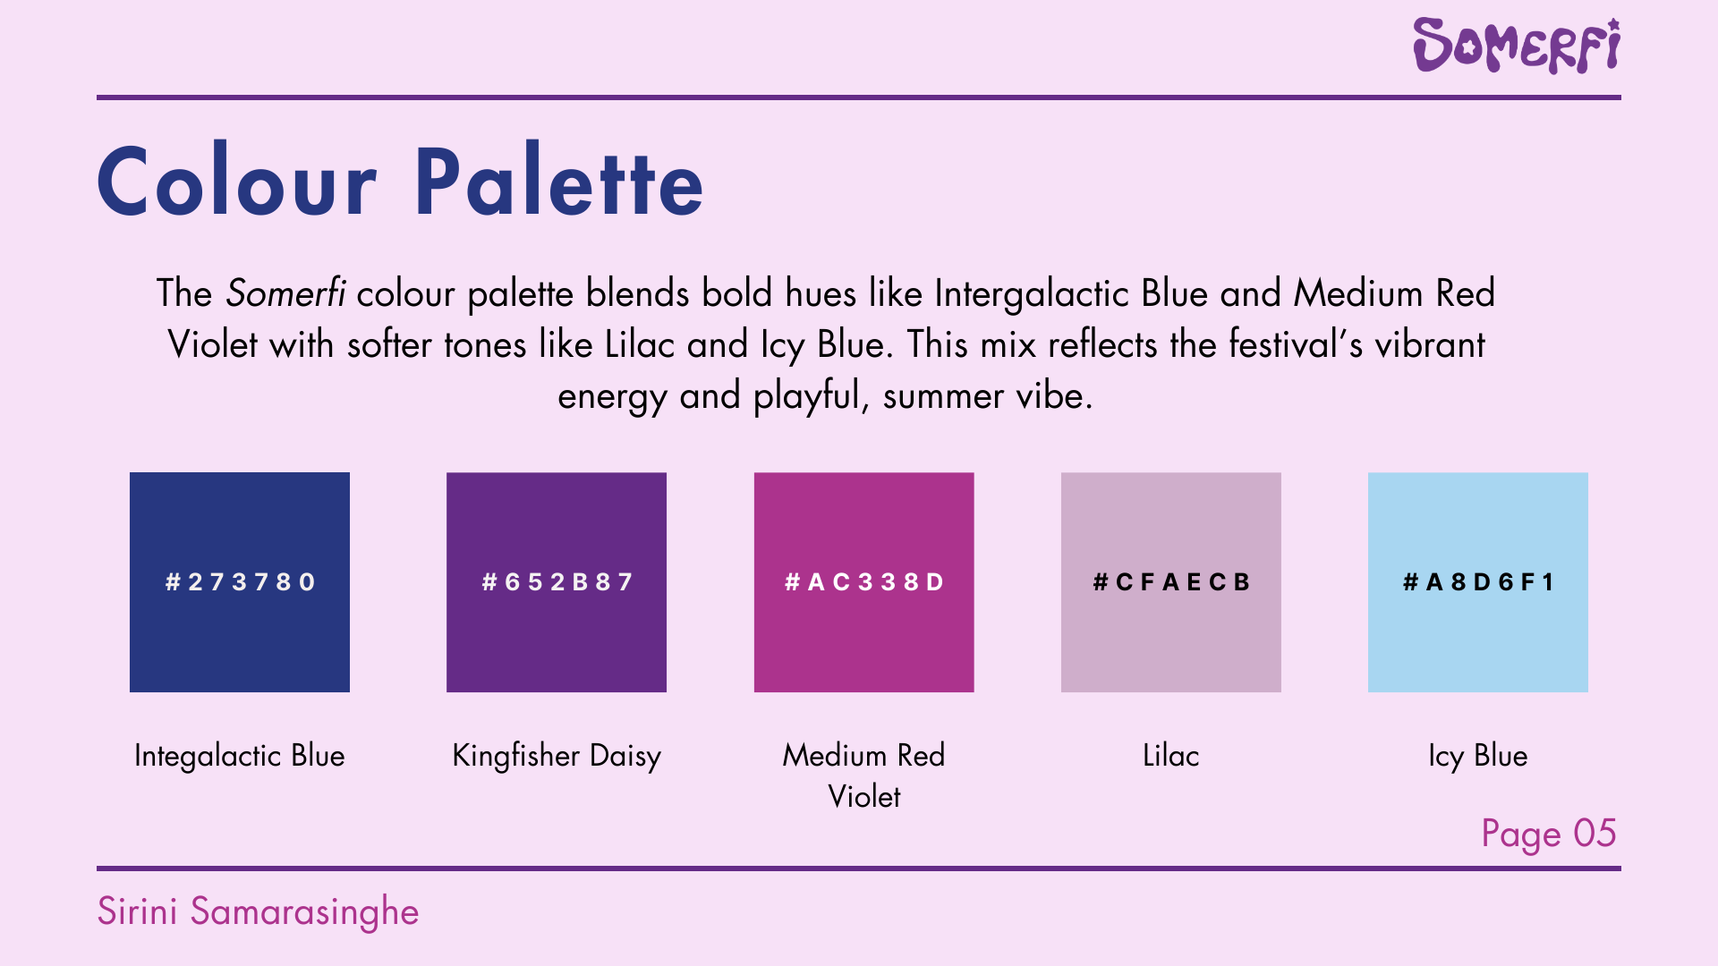Image resolution: width=1718 pixels, height=966 pixels.
Task: Click the Colour Palette heading
Action: tap(400, 182)
